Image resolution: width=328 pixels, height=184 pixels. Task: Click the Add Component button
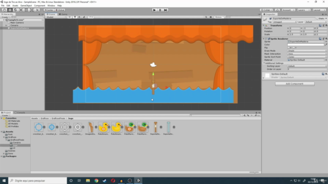click(295, 84)
